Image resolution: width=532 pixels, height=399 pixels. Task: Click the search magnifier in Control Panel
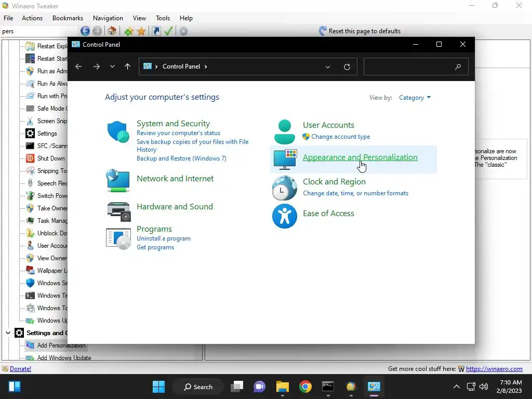[458, 66]
